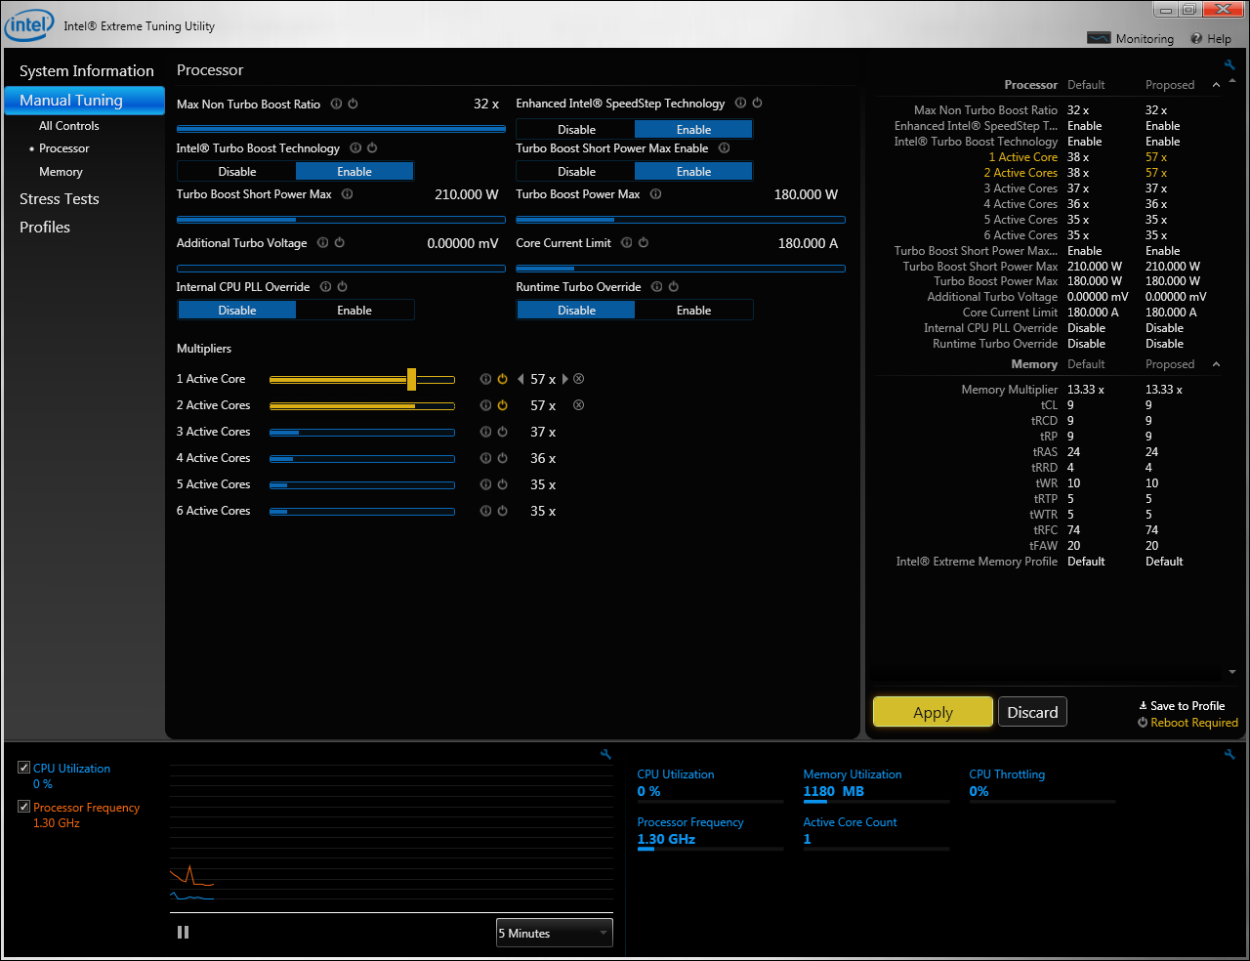
Task: Open the Stress Tests section
Action: pos(60,199)
